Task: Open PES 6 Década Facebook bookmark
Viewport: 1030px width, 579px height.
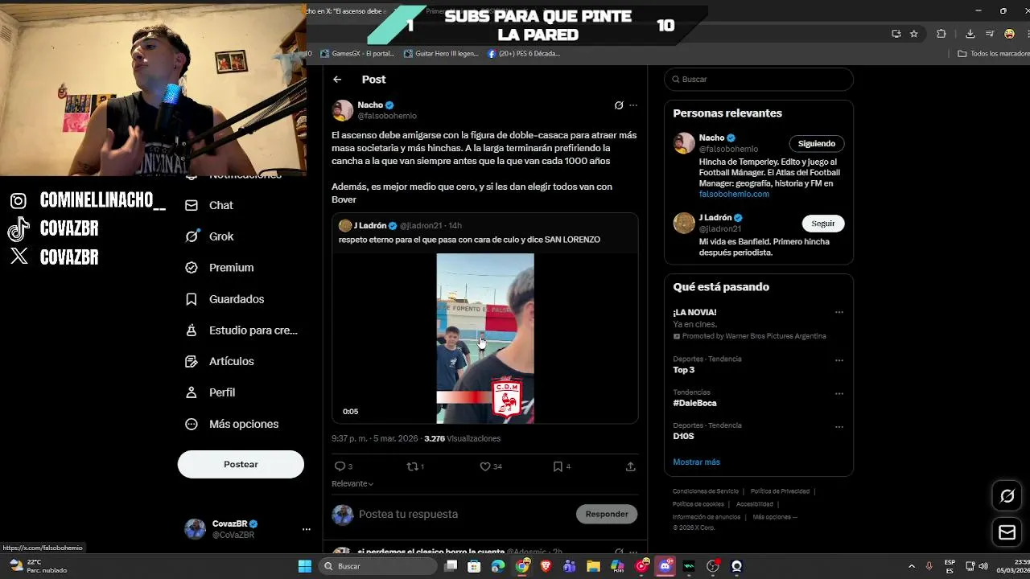Action: tap(523, 54)
